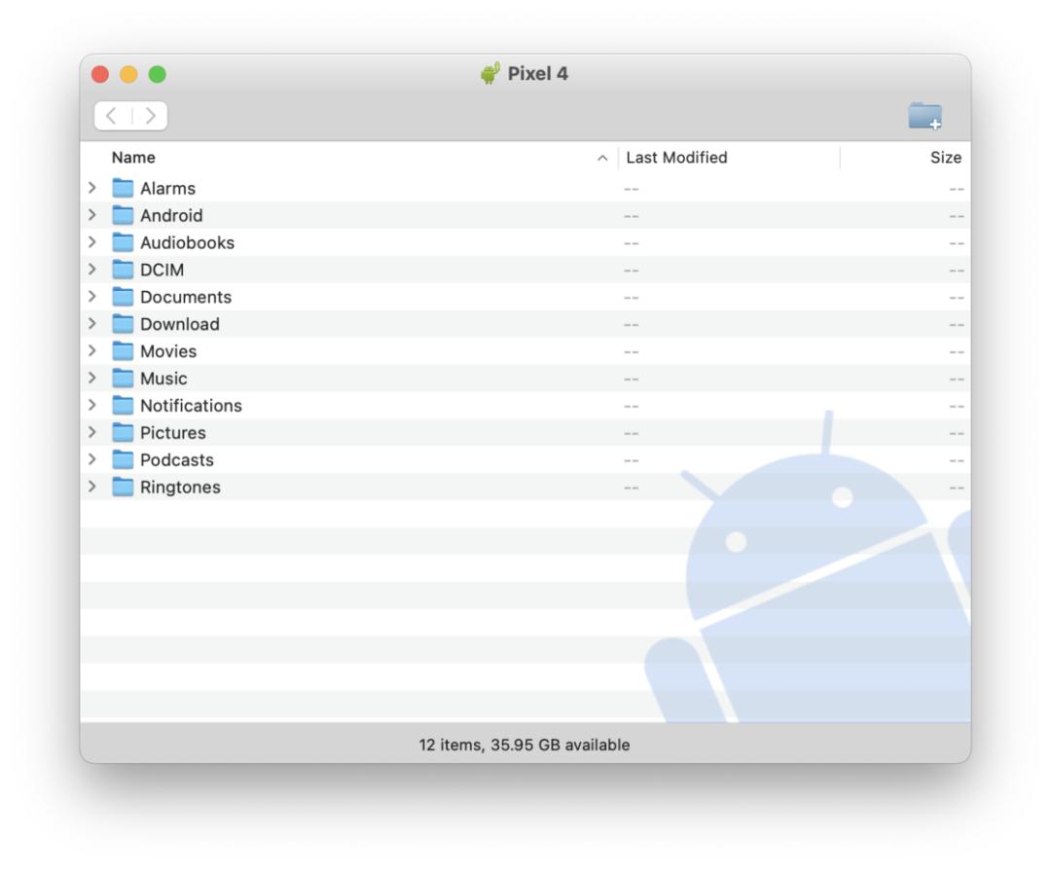The image size is (1051, 869).
Task: Minimize window with the yellow button
Action: pos(128,74)
